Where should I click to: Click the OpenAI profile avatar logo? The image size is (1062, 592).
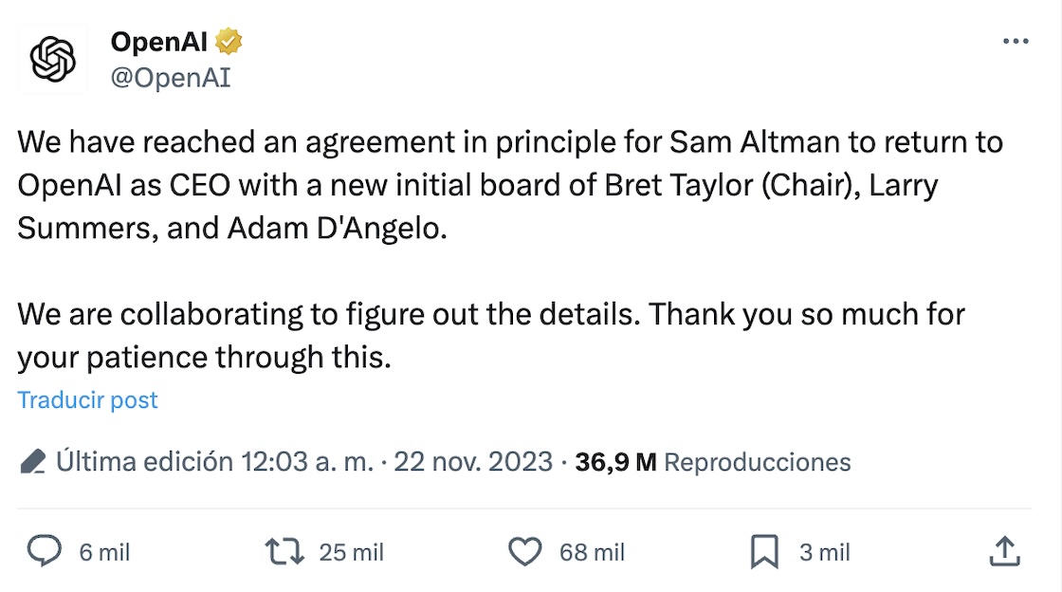pos(53,61)
